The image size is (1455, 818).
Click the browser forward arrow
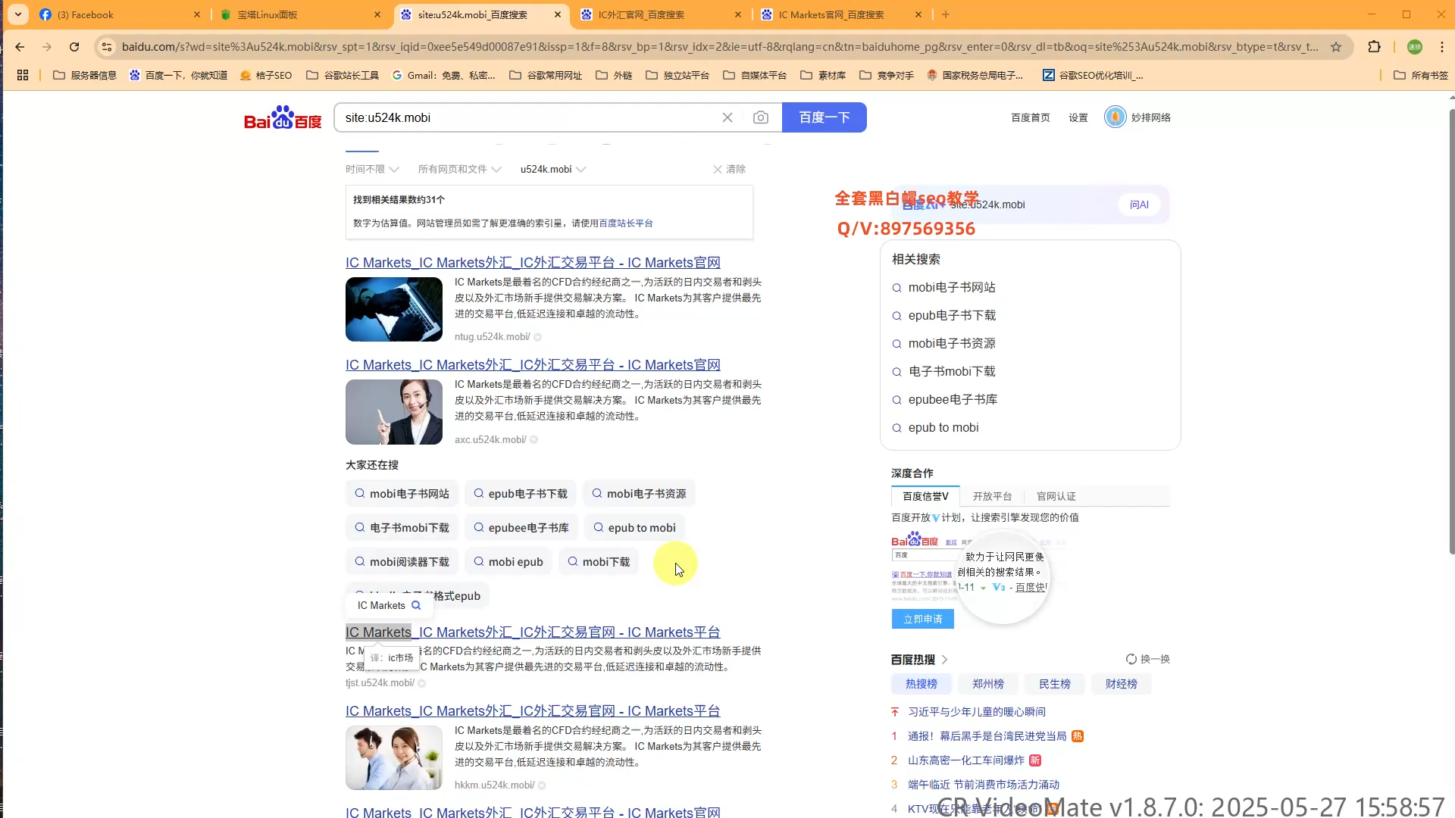pos(47,47)
